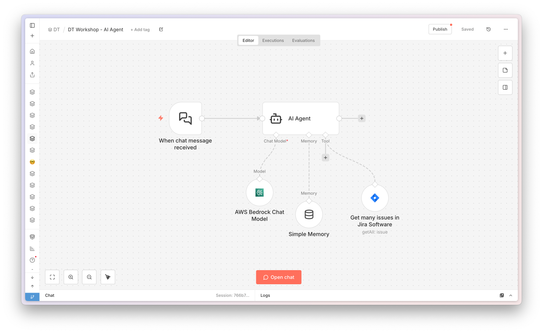543x333 pixels.
Task: Click the workflow name DT Workshop - AI Agent
Action: [x=96, y=30]
